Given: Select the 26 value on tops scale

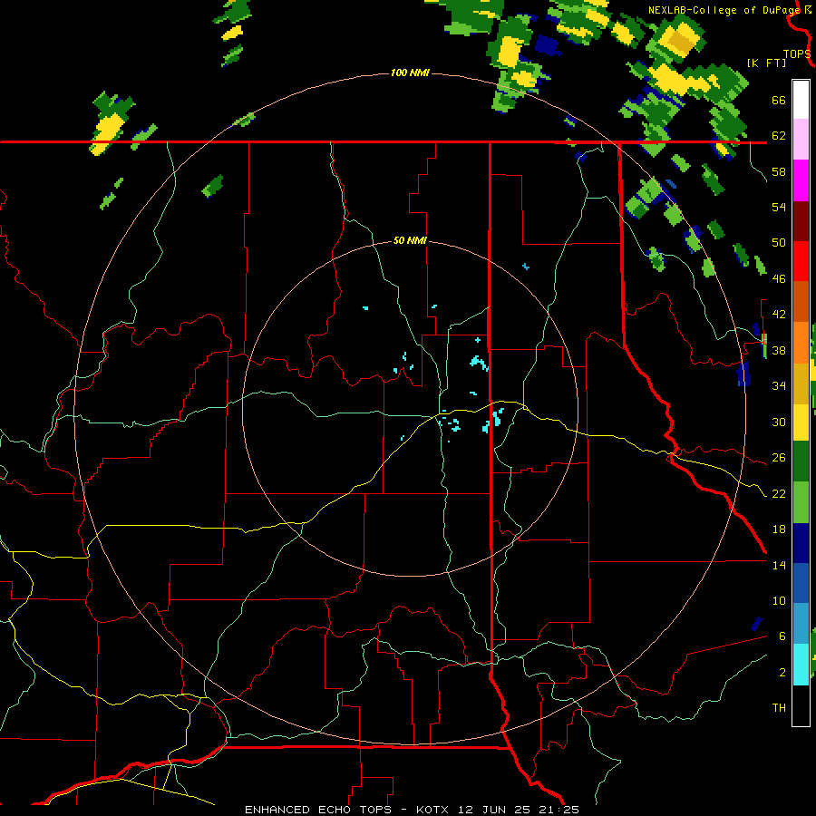Looking at the screenshot, I should coord(779,458).
